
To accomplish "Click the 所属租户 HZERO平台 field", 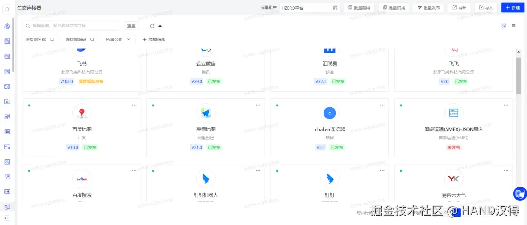I will point(304,8).
